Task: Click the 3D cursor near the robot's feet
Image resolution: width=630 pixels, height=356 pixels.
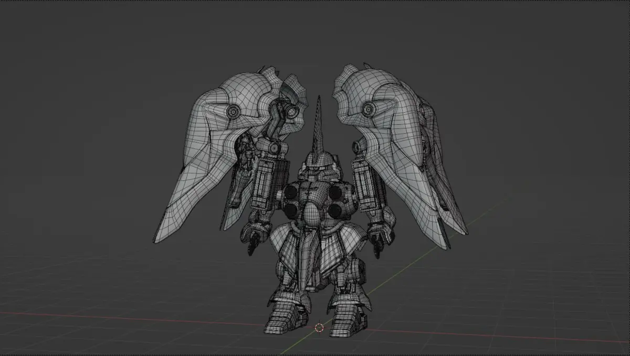Action: point(319,328)
